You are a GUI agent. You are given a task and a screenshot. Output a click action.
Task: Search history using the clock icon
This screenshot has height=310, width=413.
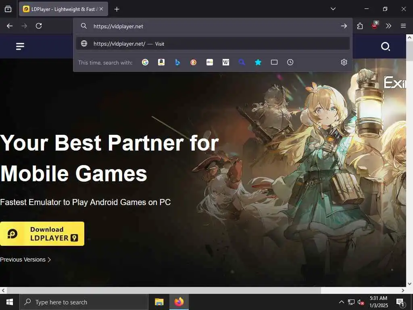click(x=290, y=62)
